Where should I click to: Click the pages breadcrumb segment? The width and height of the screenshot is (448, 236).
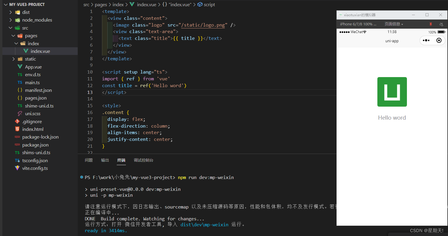pos(101,4)
